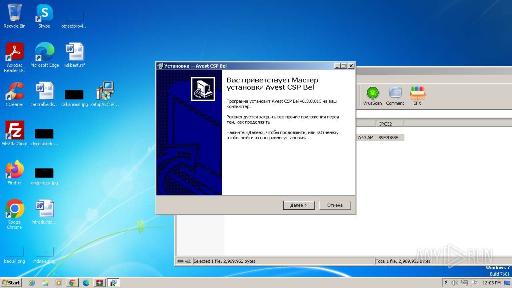The image size is (512, 288).
Task: Select decemberlo... file on desktop
Action: coord(44,138)
